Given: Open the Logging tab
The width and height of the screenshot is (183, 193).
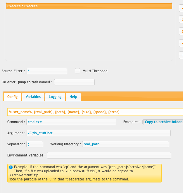Looking at the screenshot, I should point(55,97).
